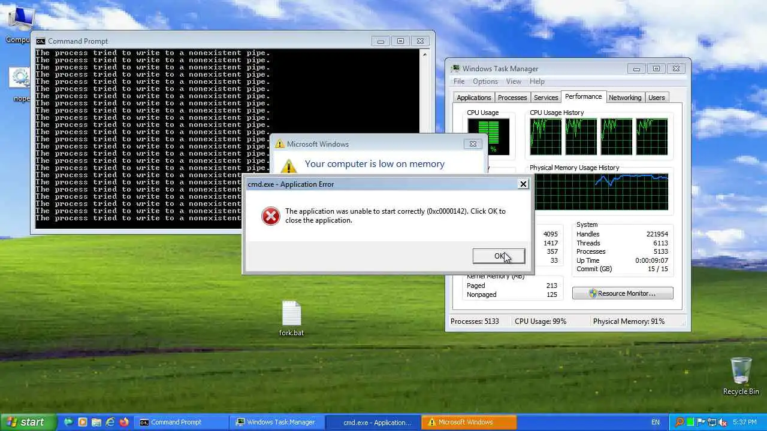Close the Microsoft Windows low memory dialog
Image resolution: width=767 pixels, height=431 pixels.
[473, 144]
